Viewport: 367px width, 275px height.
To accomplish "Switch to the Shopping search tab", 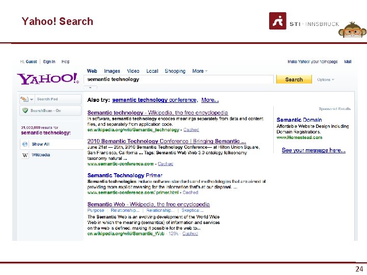I will click(175, 71).
